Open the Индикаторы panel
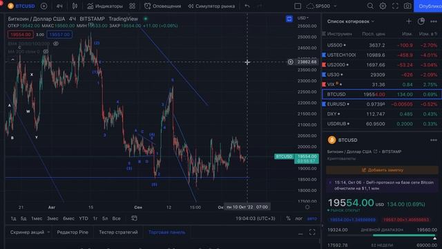Screen dimensions: 442x249 (105, 6)
